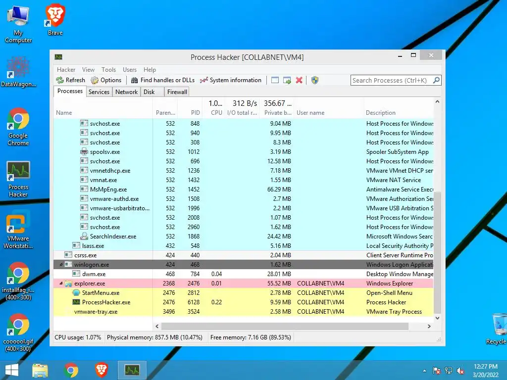
Task: Select the vmware-tray.exe row
Action: 244,312
